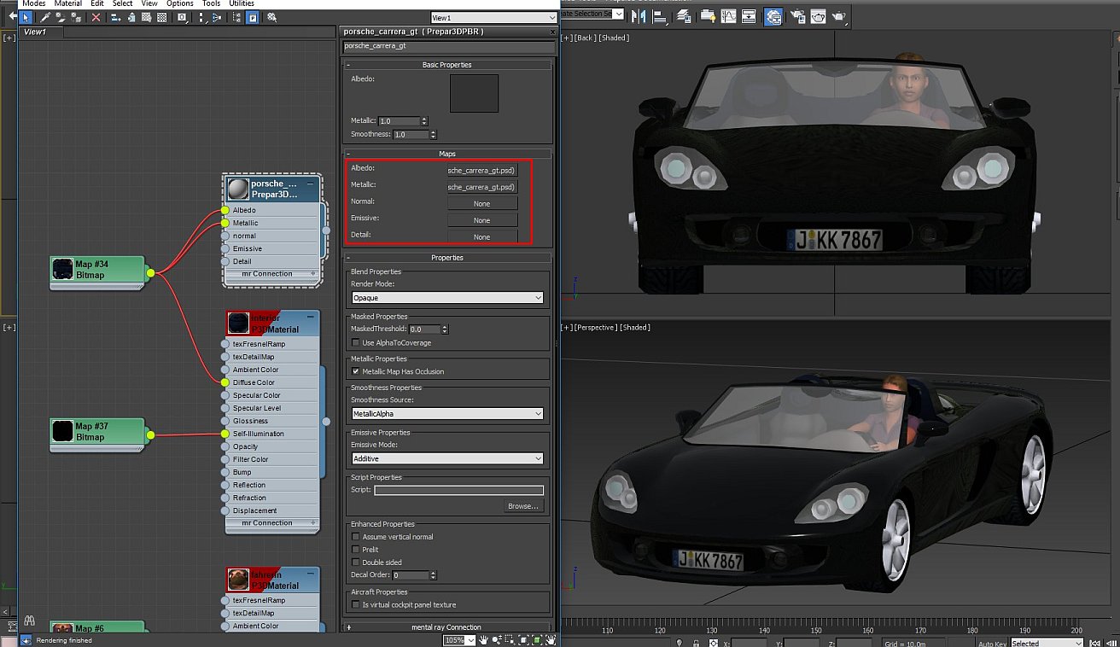Click Metallic value spinner arrows
The height and width of the screenshot is (647, 1120).
(x=424, y=121)
